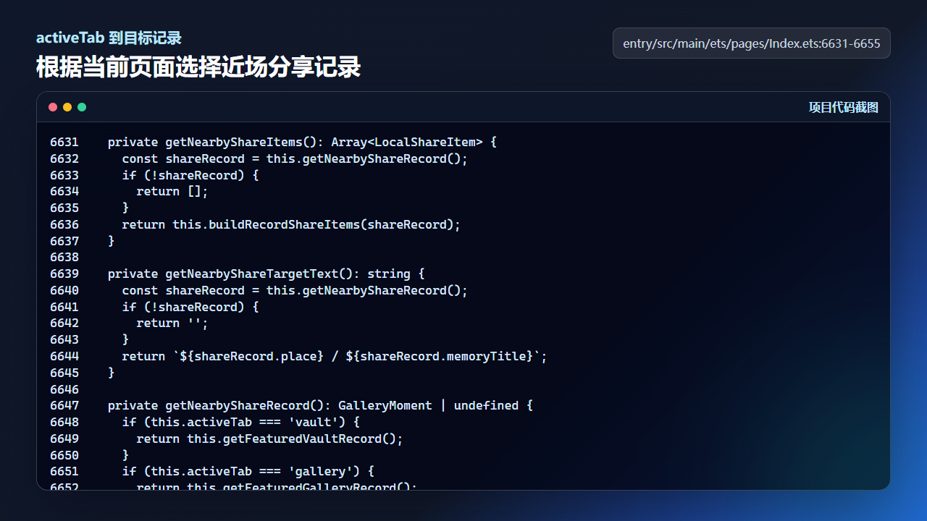
Task: Click line number 6646
Action: [64, 389]
